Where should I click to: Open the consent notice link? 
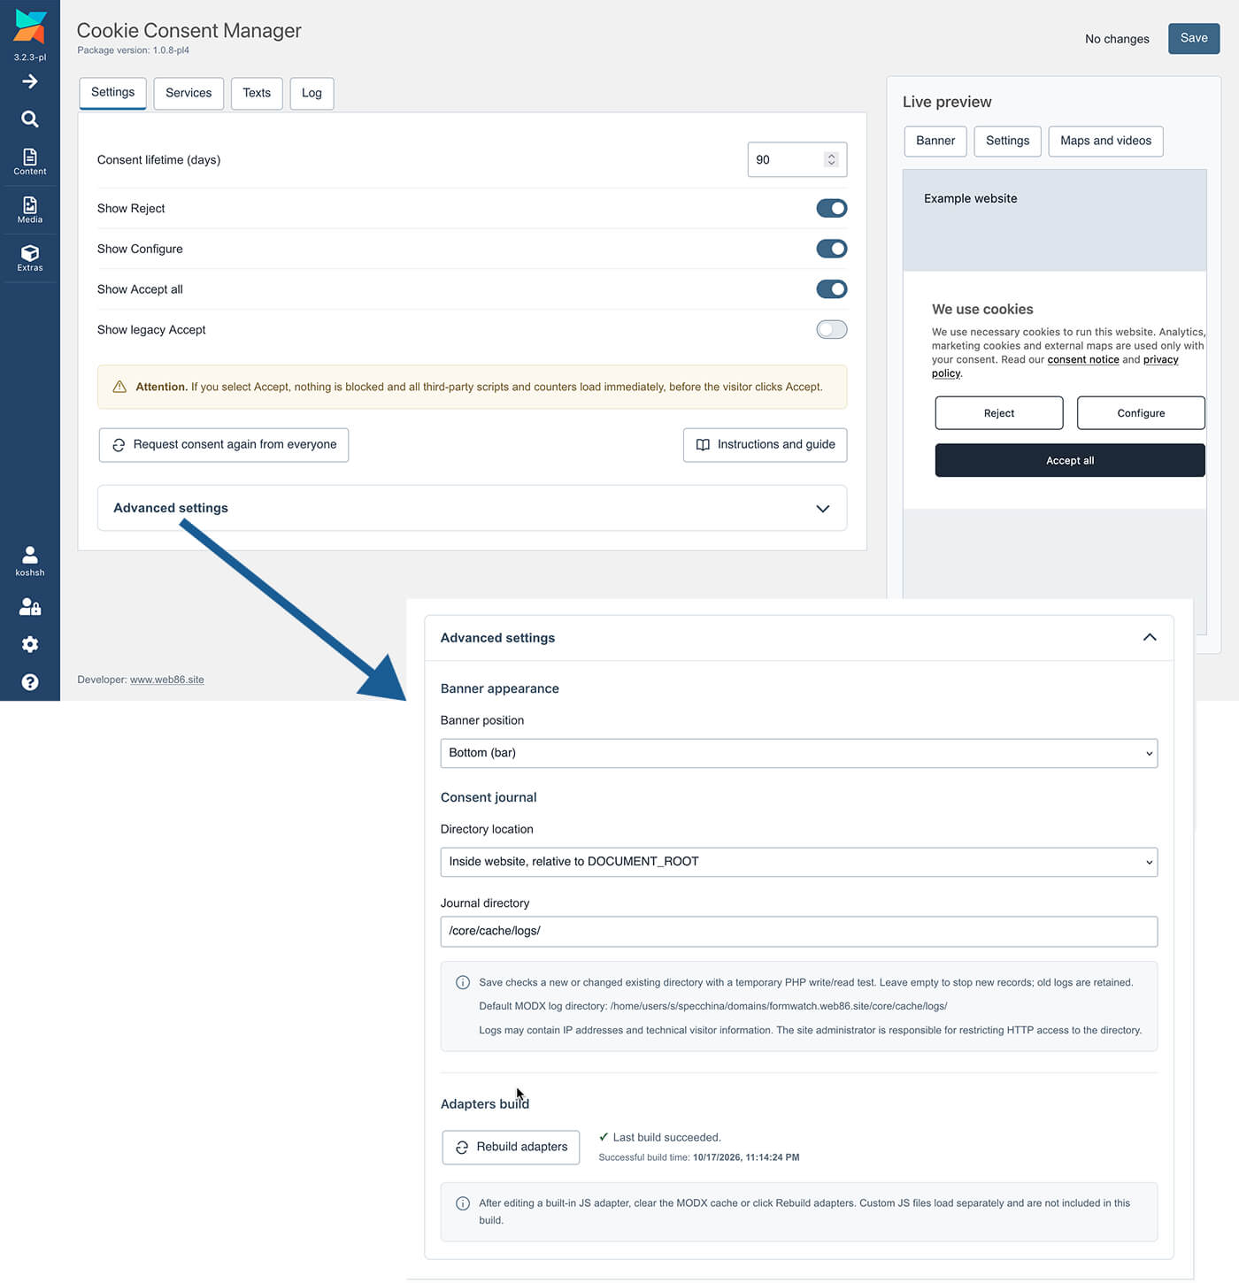(1083, 359)
